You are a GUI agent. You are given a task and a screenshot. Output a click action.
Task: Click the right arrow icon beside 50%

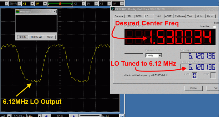(x=74, y=116)
